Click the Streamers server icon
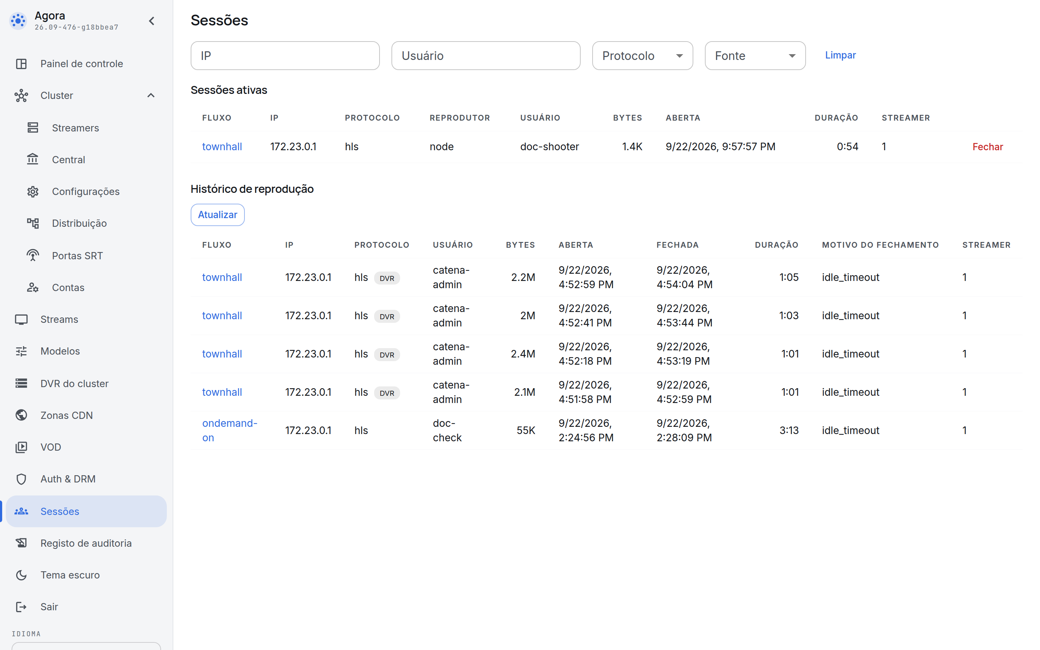Viewport: 1040px width, 650px height. click(x=32, y=128)
